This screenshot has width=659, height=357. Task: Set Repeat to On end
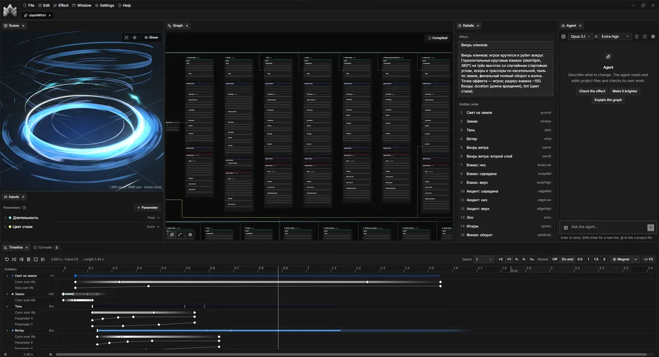click(567, 259)
